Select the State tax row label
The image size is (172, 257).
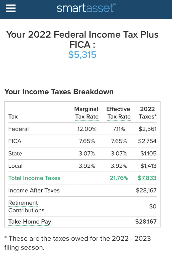click(x=15, y=154)
